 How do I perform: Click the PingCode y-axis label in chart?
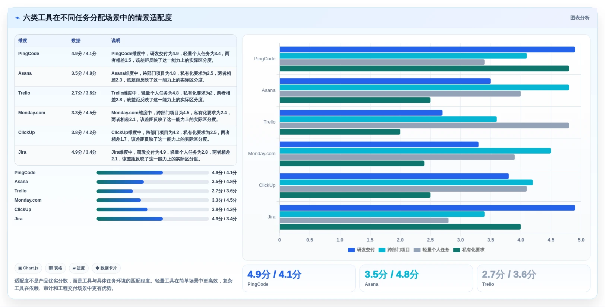(265, 59)
